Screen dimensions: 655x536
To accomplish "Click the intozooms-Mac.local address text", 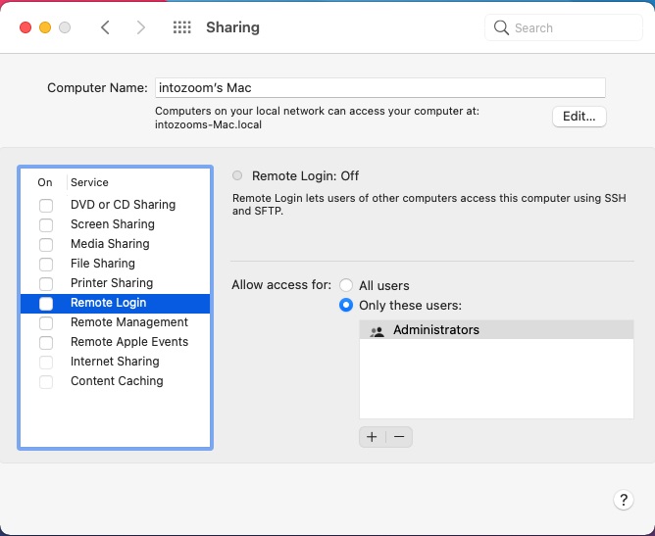I will [x=208, y=124].
